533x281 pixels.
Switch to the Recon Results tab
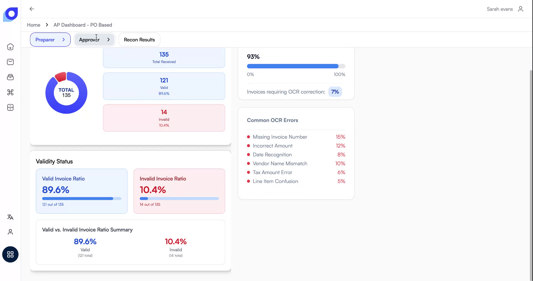tap(139, 40)
